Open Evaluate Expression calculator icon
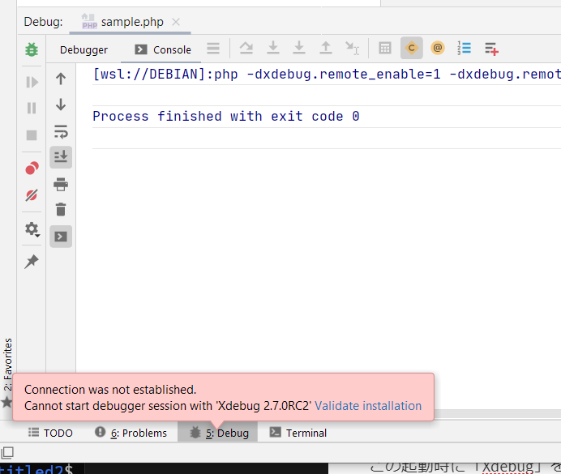Image resolution: width=561 pixels, height=474 pixels. [x=385, y=48]
